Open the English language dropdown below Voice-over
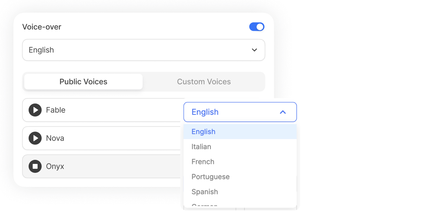 (143, 50)
